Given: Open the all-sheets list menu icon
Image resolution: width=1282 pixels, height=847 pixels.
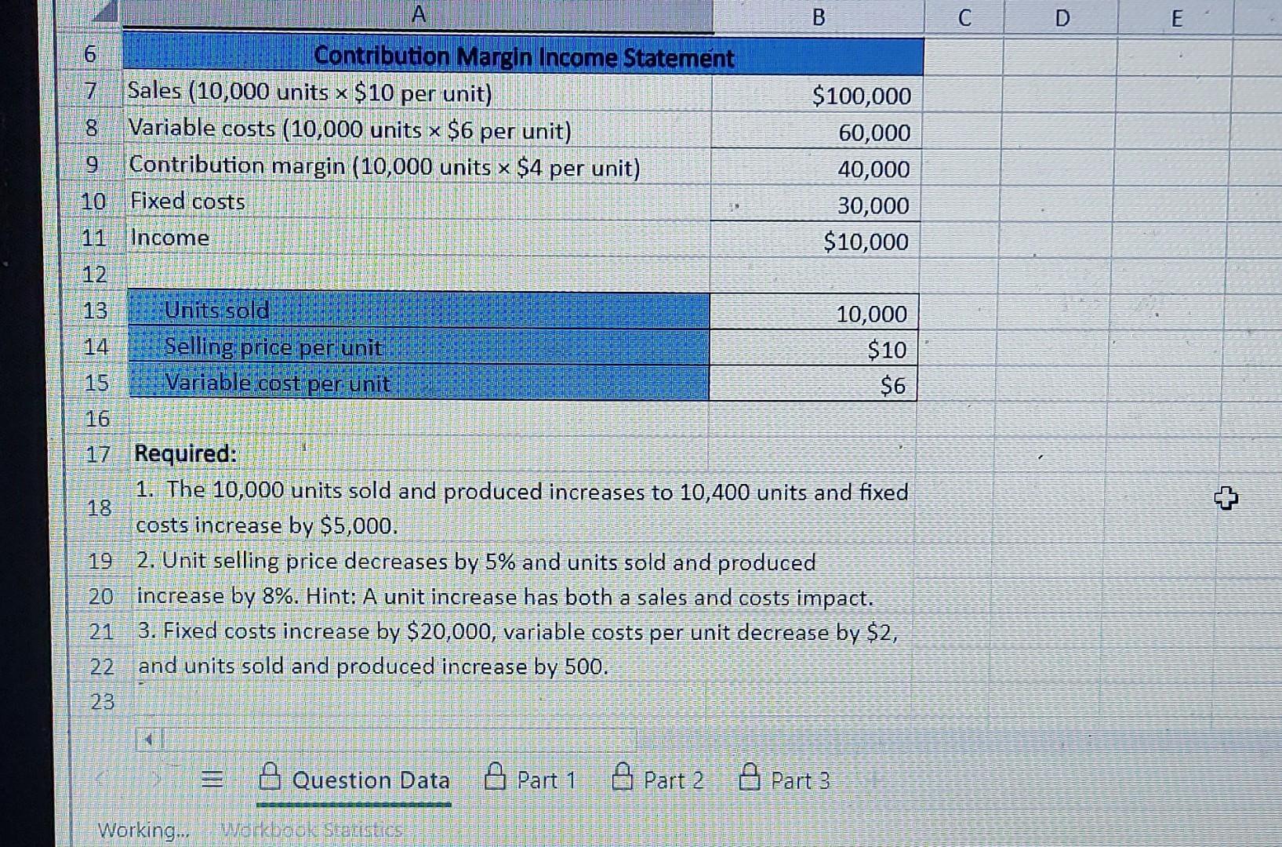Looking at the screenshot, I should (x=212, y=780).
